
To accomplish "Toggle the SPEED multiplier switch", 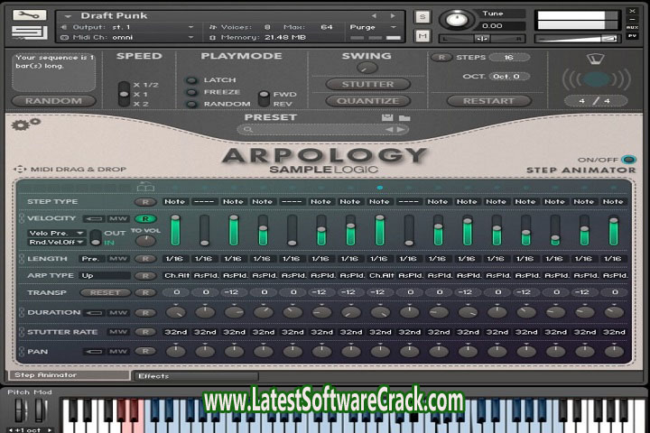I will click(124, 95).
